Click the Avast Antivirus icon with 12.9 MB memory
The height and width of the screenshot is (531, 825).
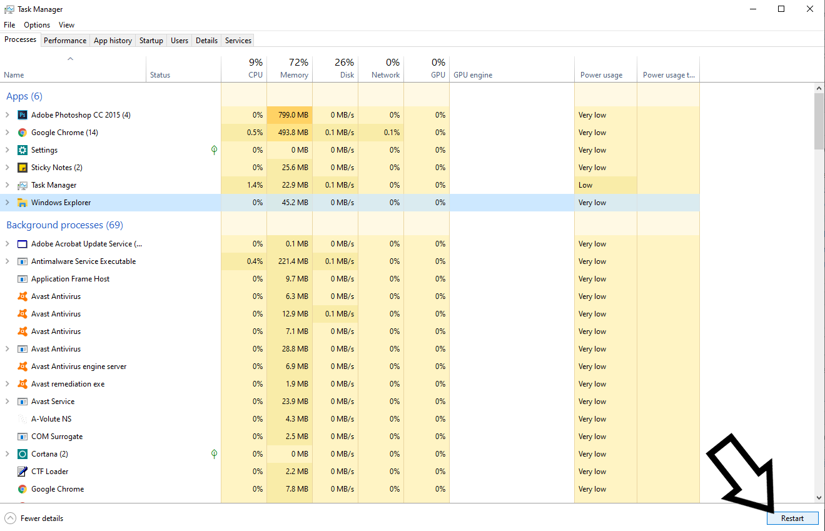click(x=23, y=314)
